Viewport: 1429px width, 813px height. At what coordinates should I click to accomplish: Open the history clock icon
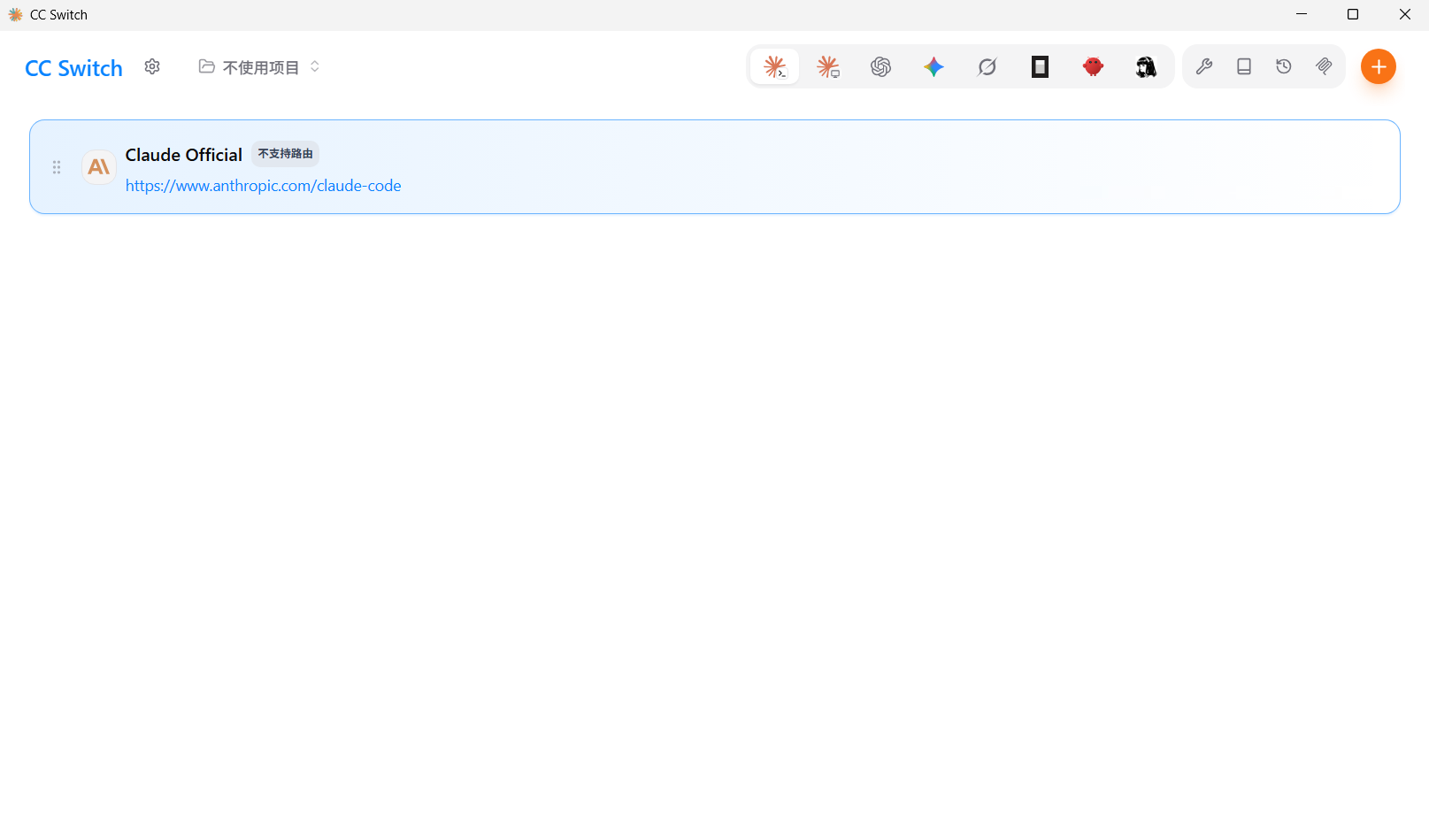(x=1284, y=66)
